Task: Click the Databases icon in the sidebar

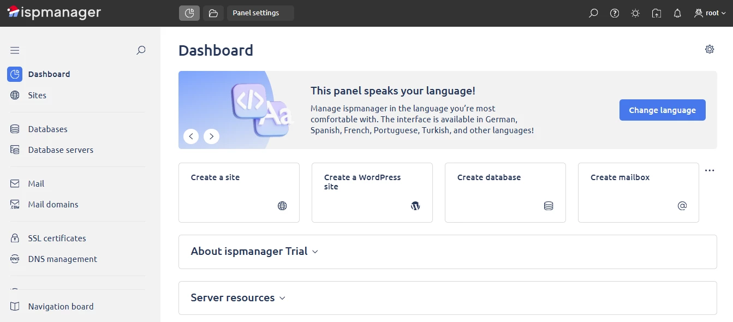Action: tap(15, 129)
